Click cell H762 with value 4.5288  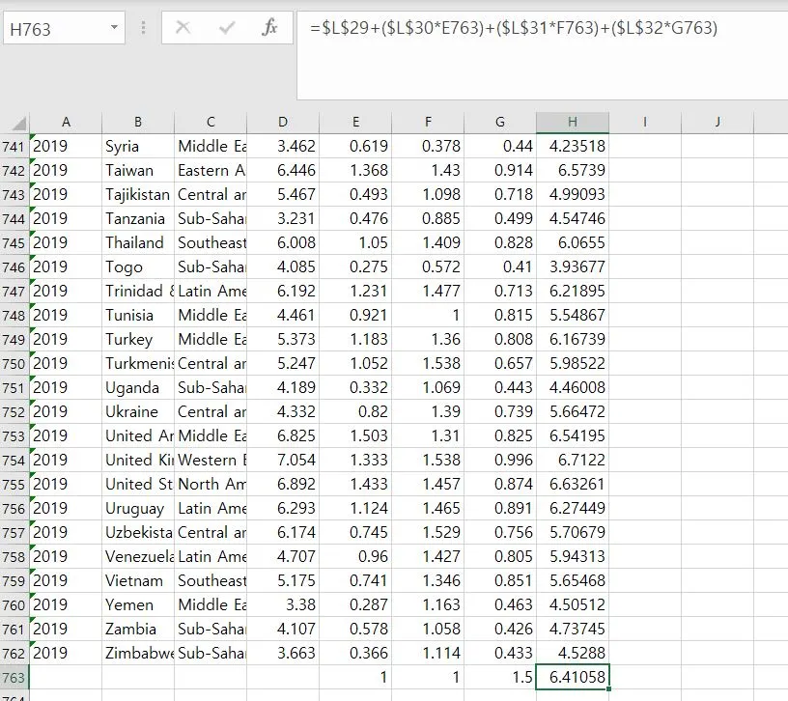coord(573,653)
